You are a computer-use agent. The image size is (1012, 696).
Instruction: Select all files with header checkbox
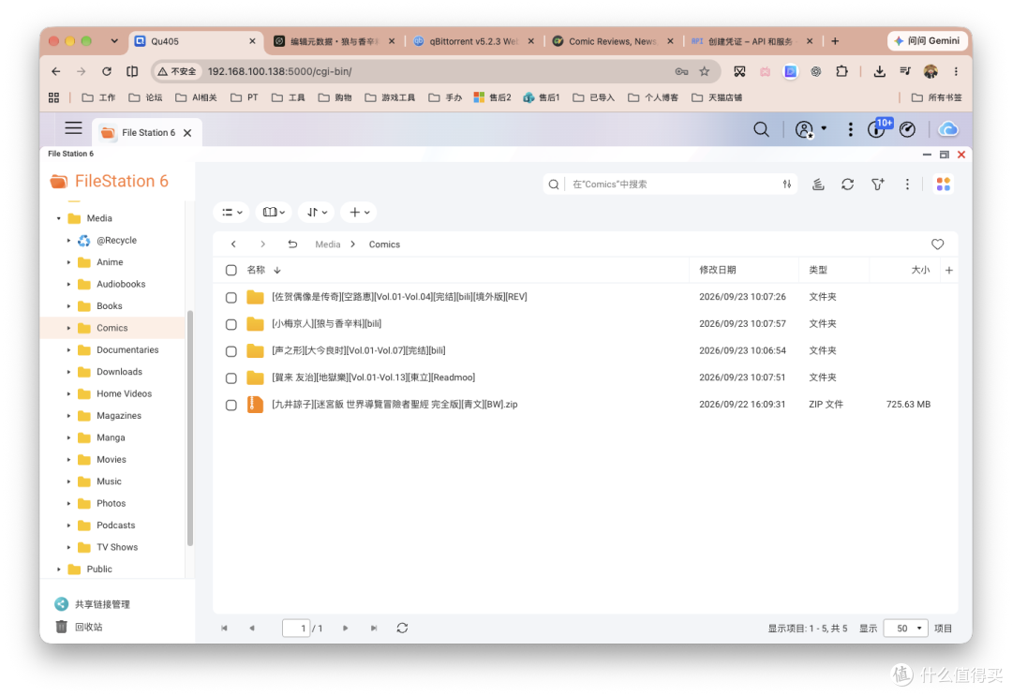(231, 271)
